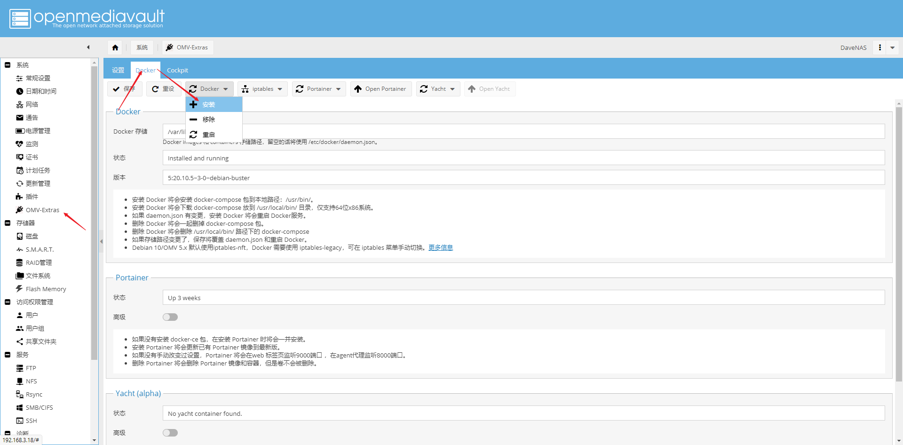Open 用户 users page
The height and width of the screenshot is (445, 903).
click(x=27, y=315)
